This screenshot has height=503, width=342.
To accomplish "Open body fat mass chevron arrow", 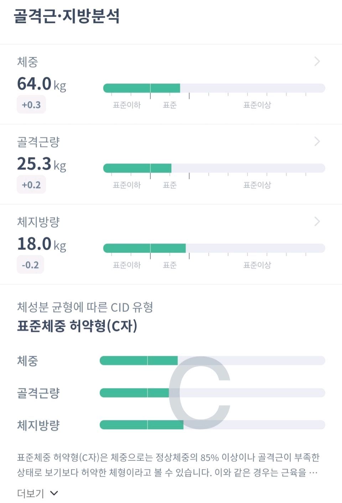I will coord(317,222).
